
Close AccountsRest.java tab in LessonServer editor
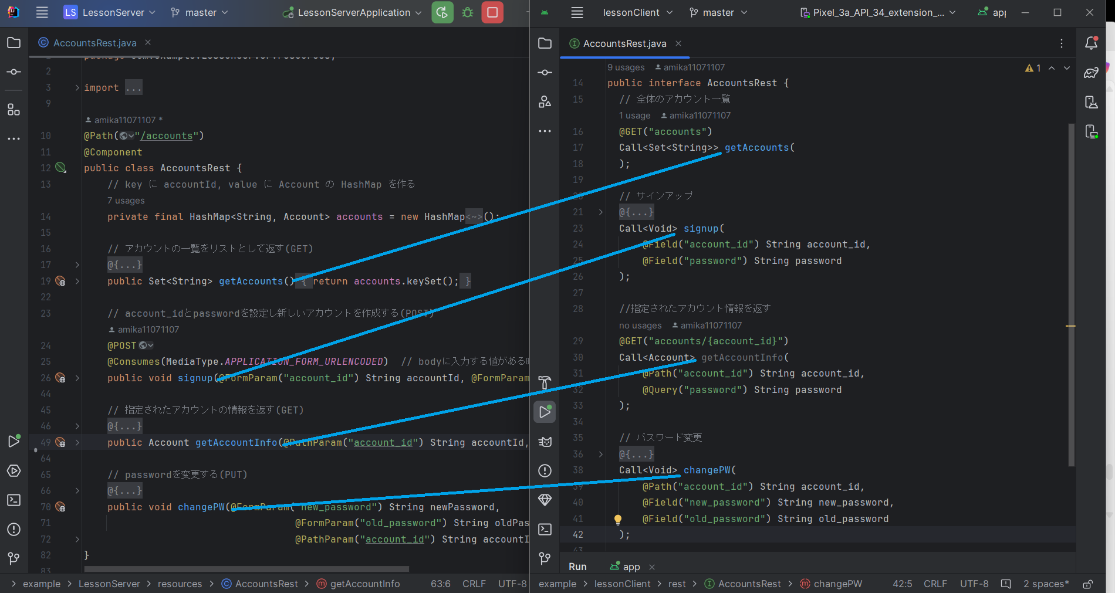point(148,42)
